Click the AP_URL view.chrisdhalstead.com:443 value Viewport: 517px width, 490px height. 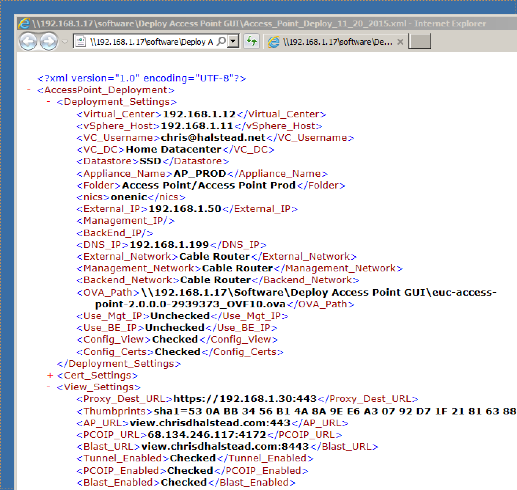pyautogui.click(x=210, y=423)
